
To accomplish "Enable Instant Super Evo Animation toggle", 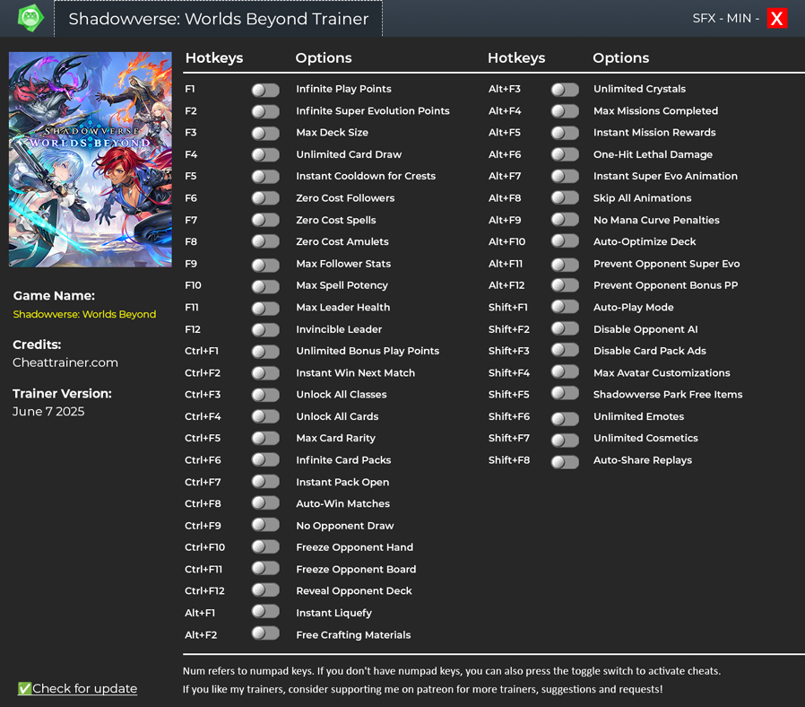I will tap(565, 178).
